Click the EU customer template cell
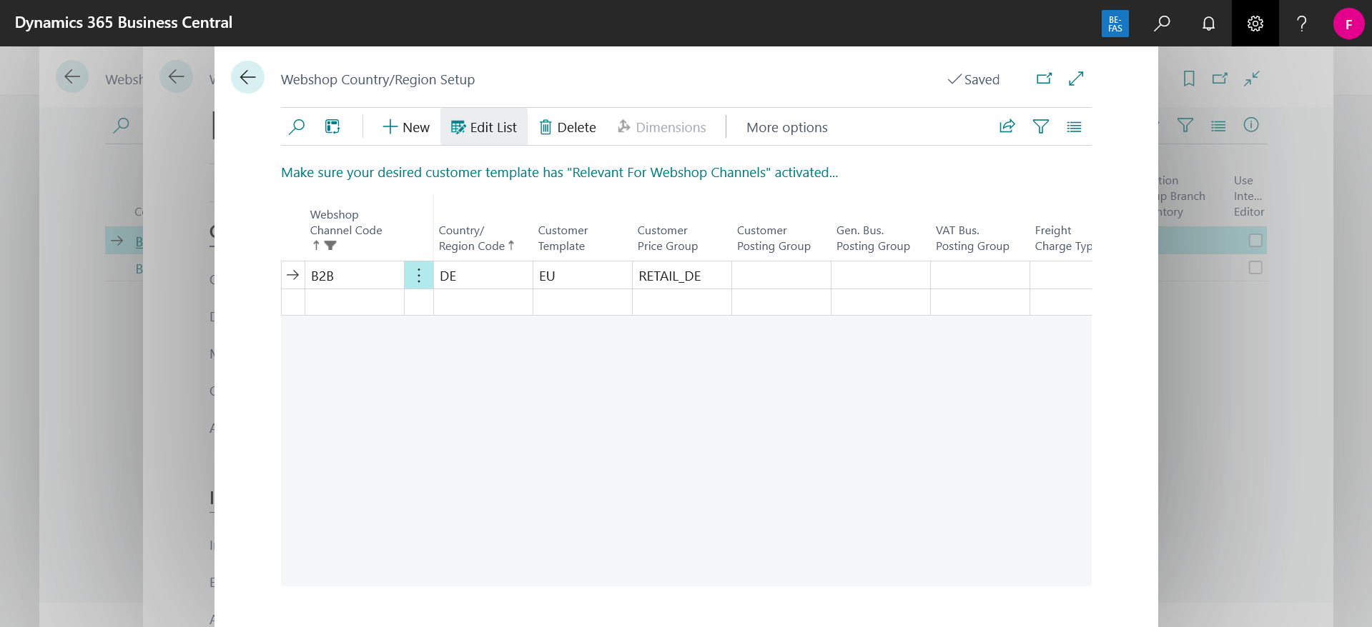This screenshot has width=1372, height=627. [x=583, y=276]
